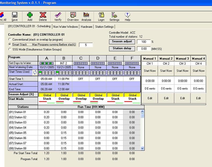The height and width of the screenshot is (167, 212).
Task: Click Program C days-of-week icon
Action: pos(81,63)
